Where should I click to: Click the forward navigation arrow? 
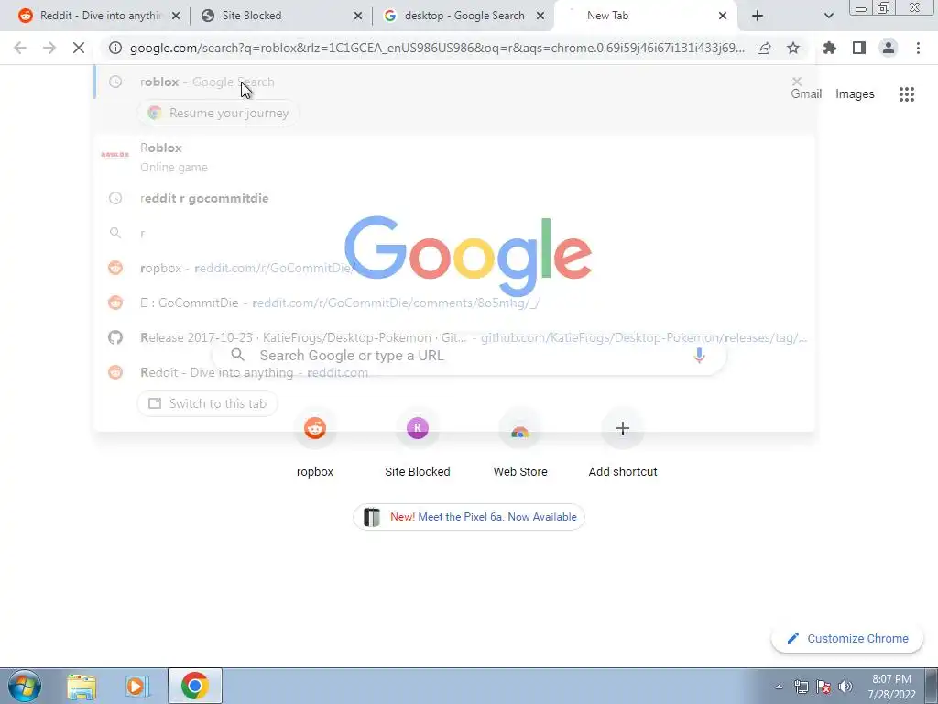(x=49, y=48)
